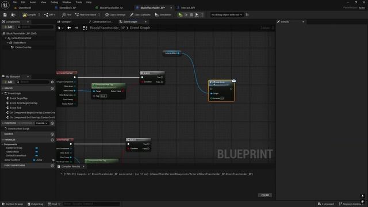Close the Event Graph tab
368x207 pixels.
point(145,22)
